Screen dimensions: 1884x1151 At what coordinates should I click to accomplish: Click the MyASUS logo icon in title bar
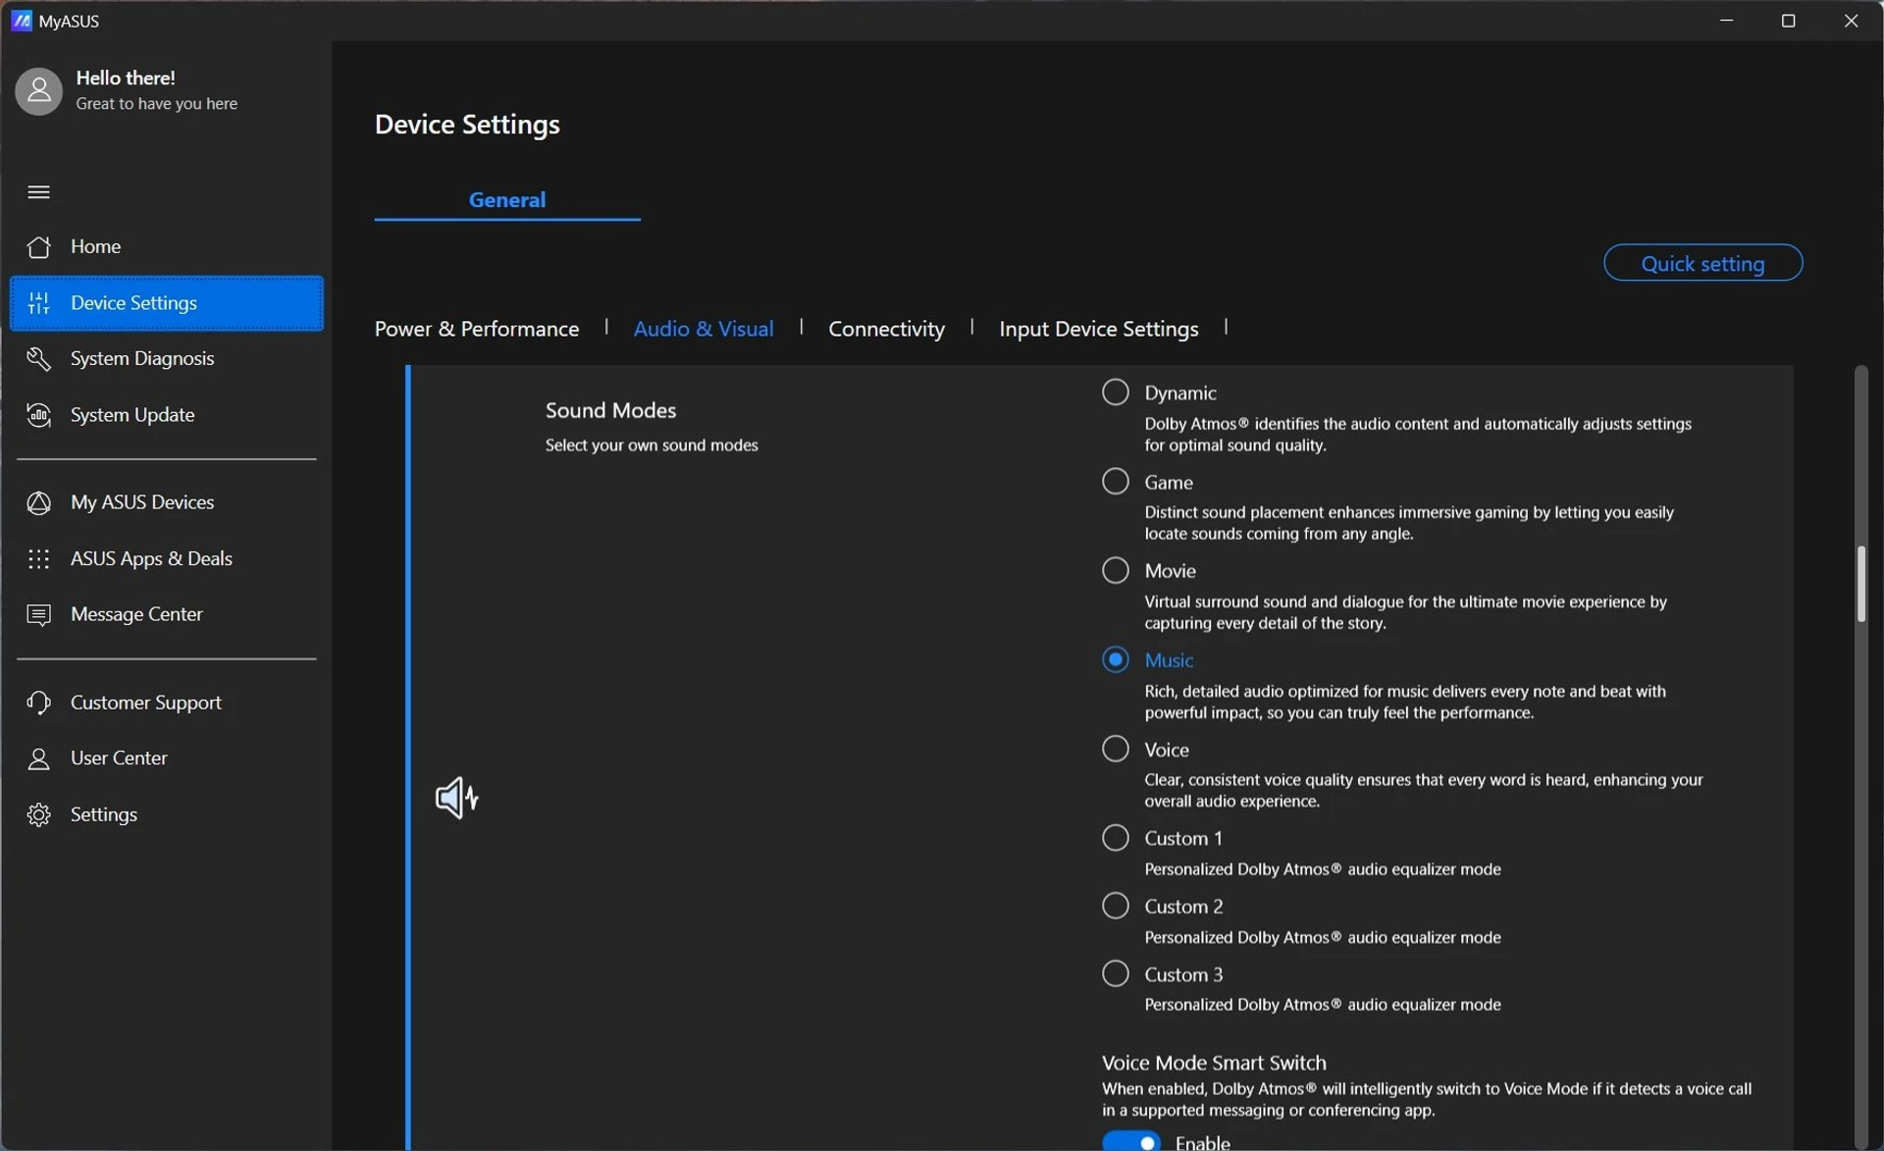(21, 21)
